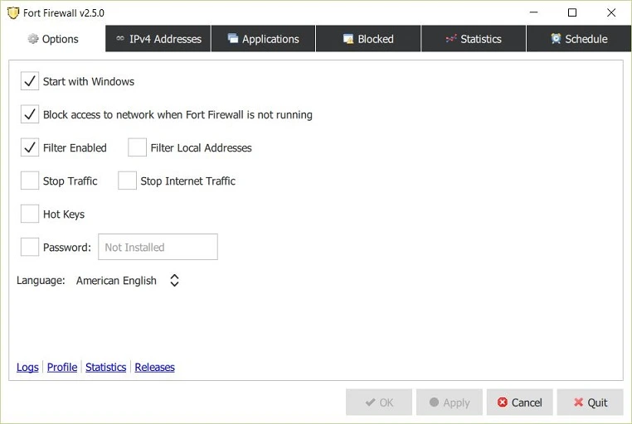Go to the Blocked tab
This screenshot has height=424, width=632.
(x=368, y=39)
